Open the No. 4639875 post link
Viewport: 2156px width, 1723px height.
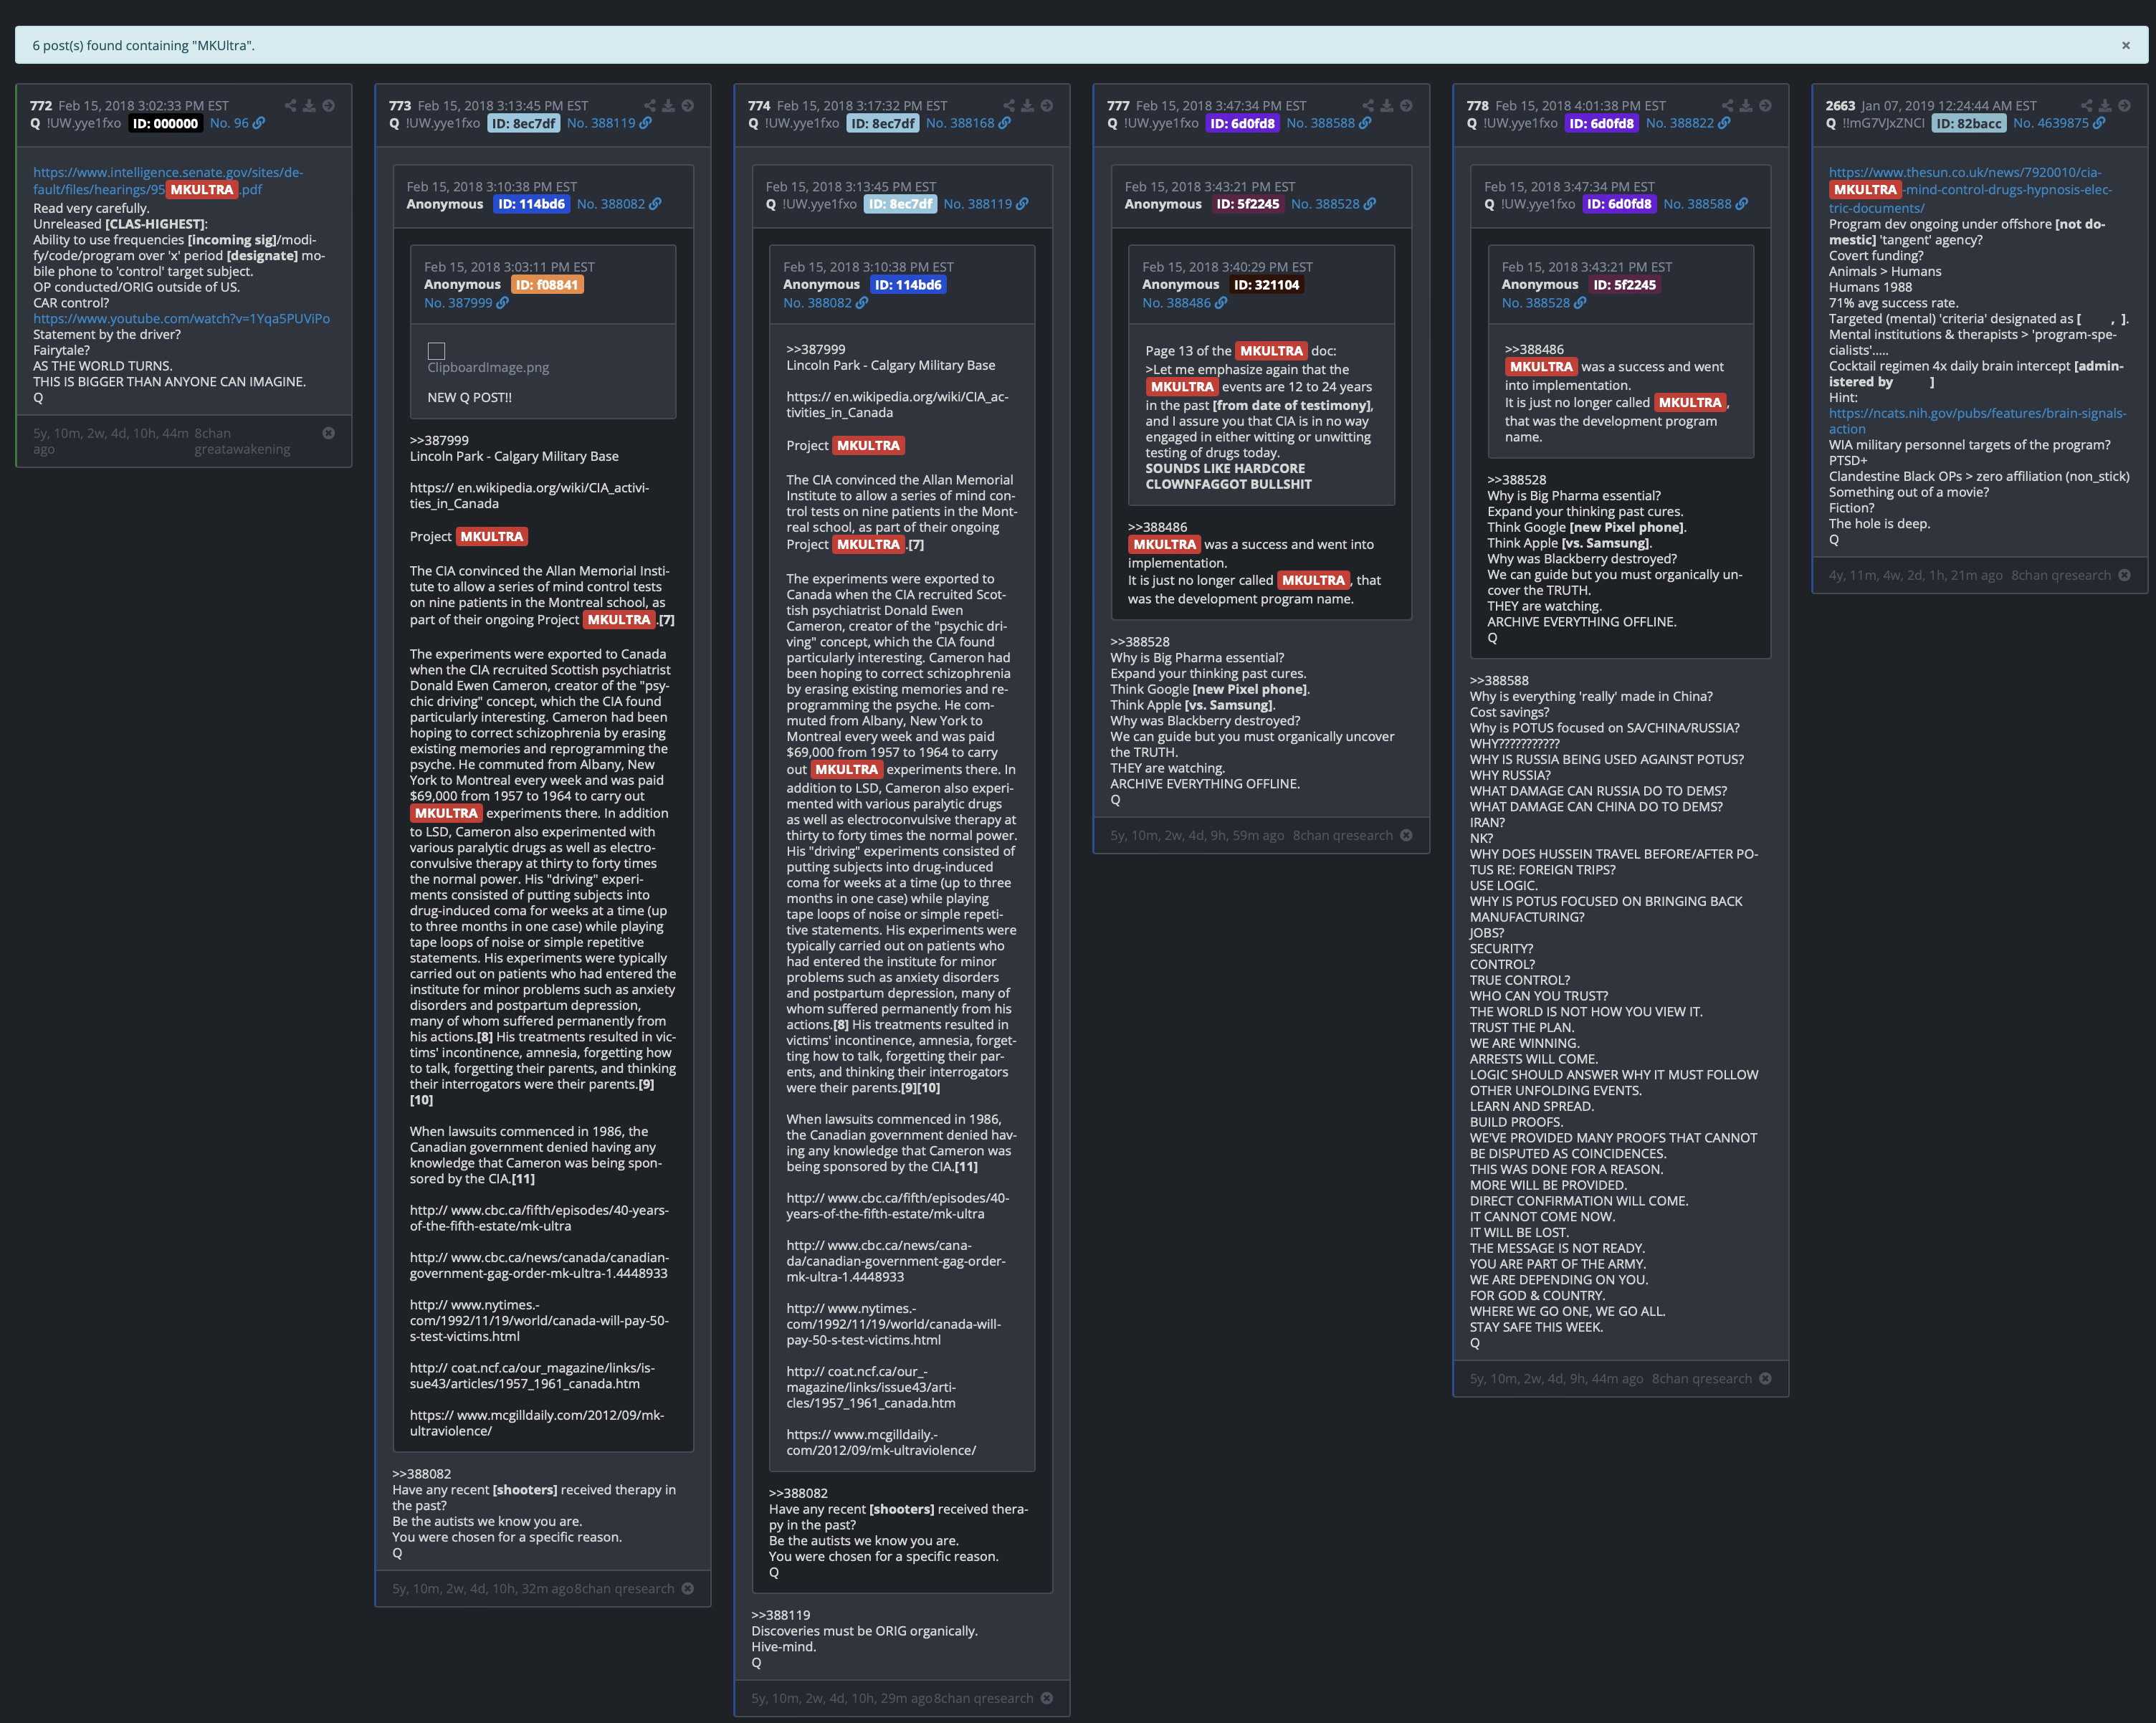(2059, 123)
